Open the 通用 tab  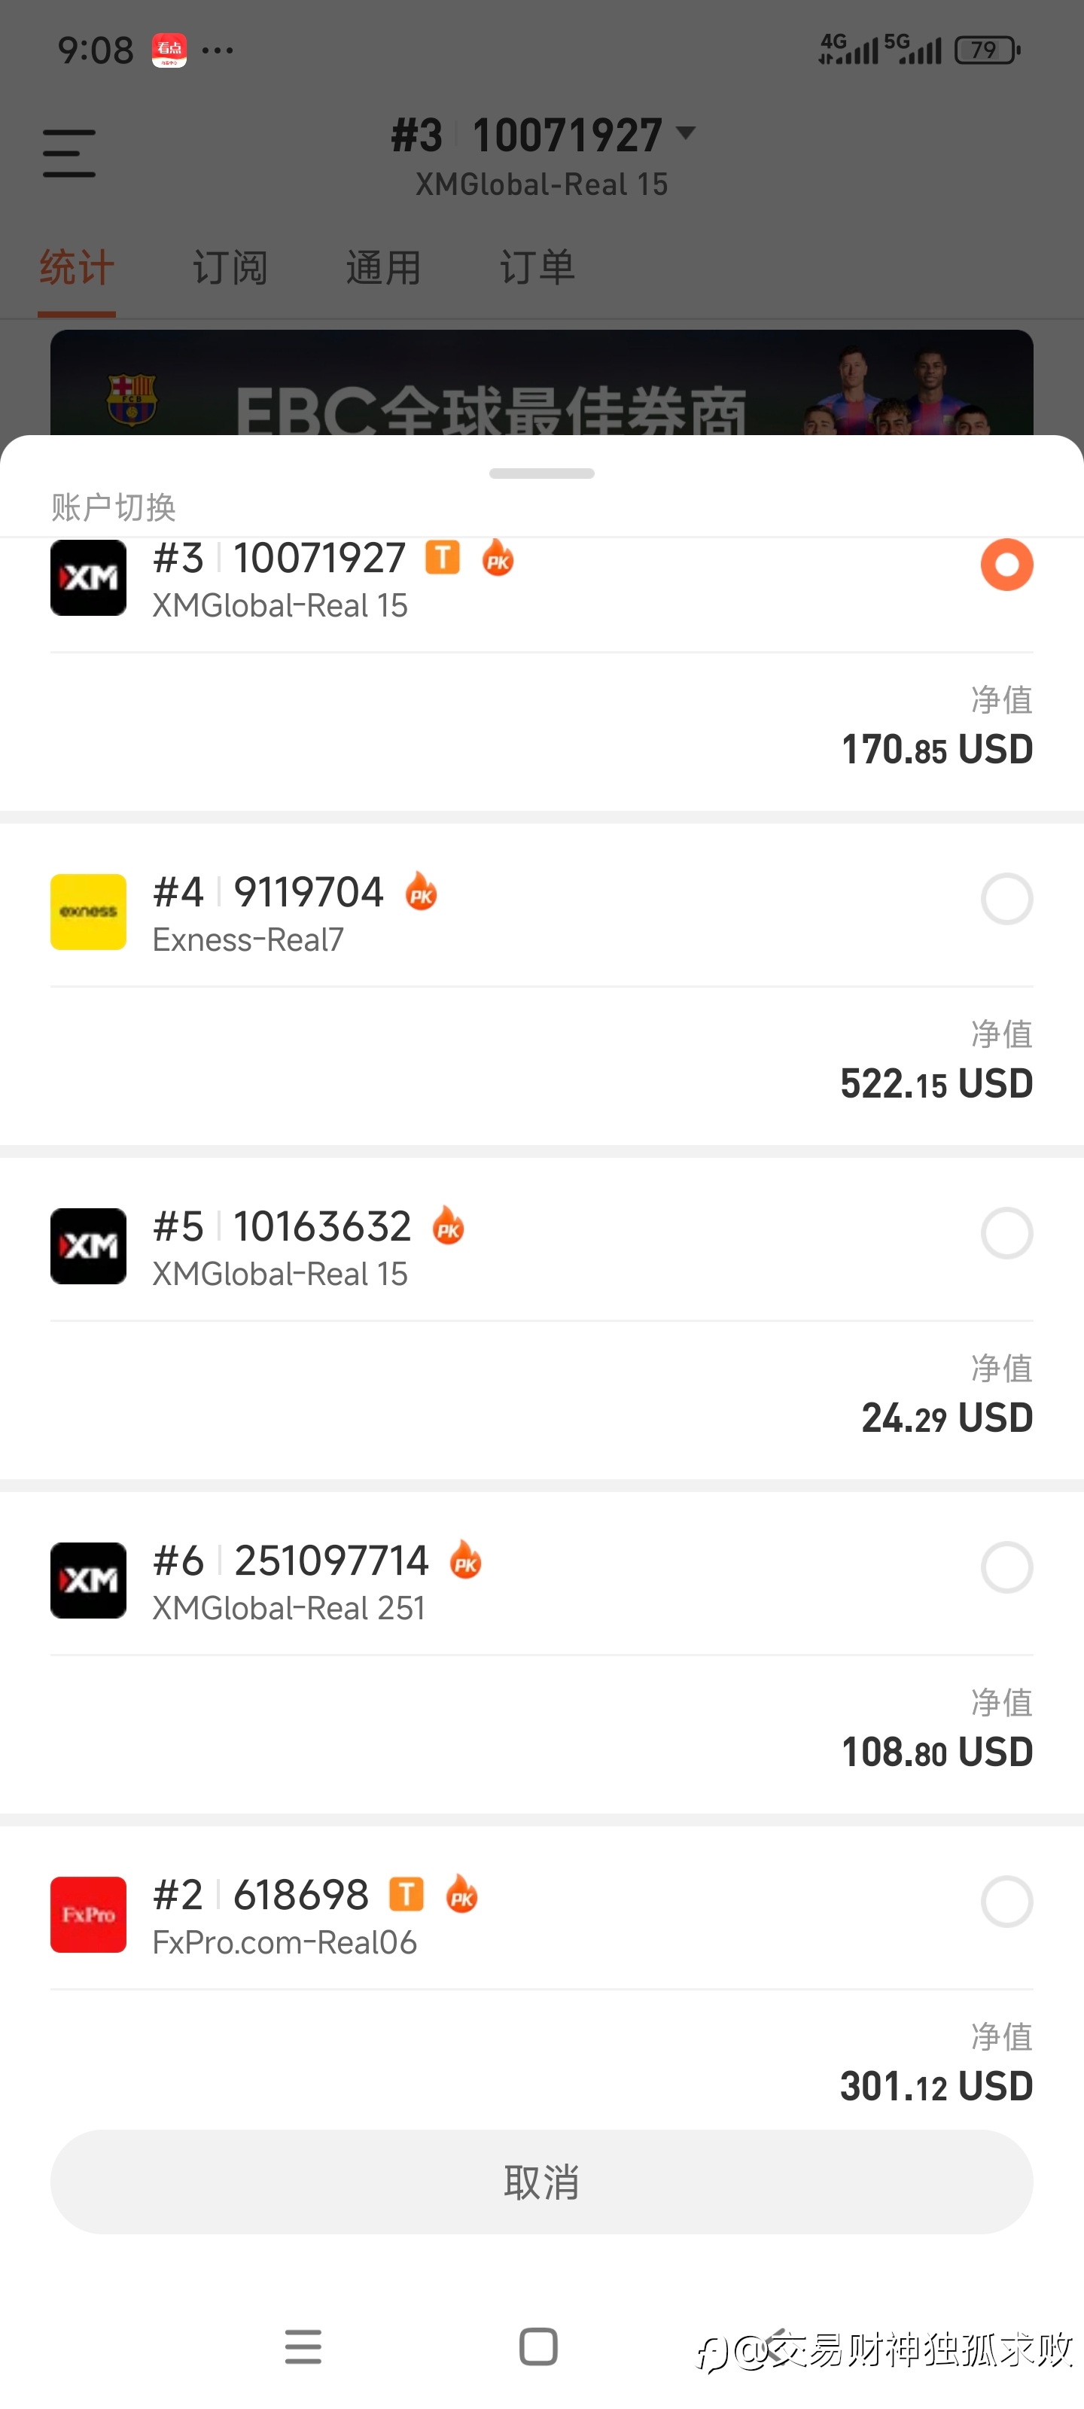tap(383, 269)
